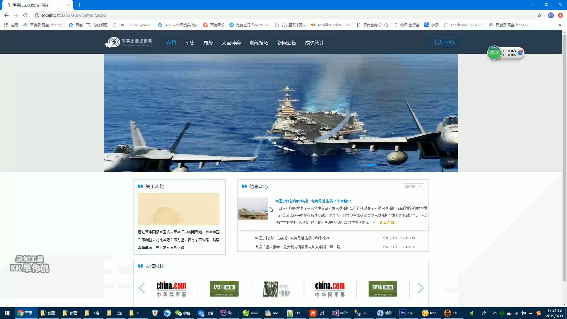Bookmark this page with the star icon

539,15
